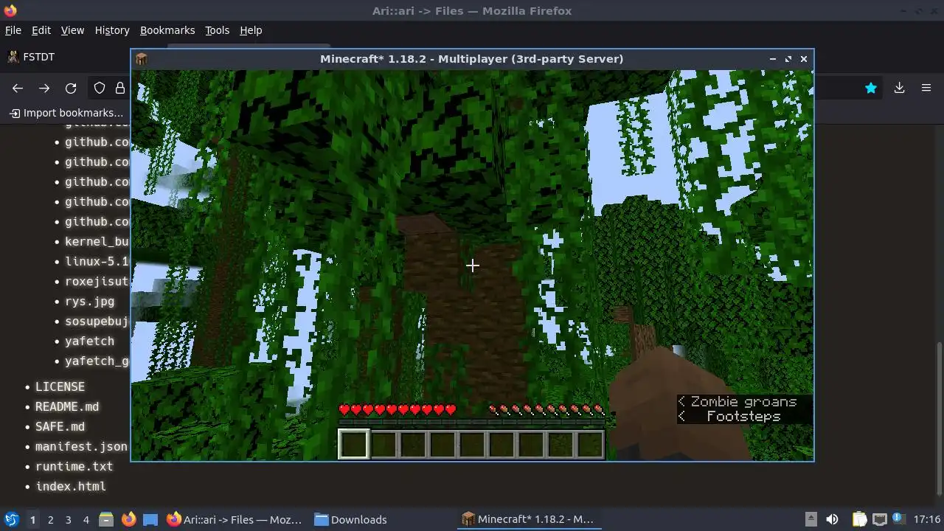Click the tray up-arrow icon before volume
Viewport: 944px width, 531px height.
click(811, 518)
